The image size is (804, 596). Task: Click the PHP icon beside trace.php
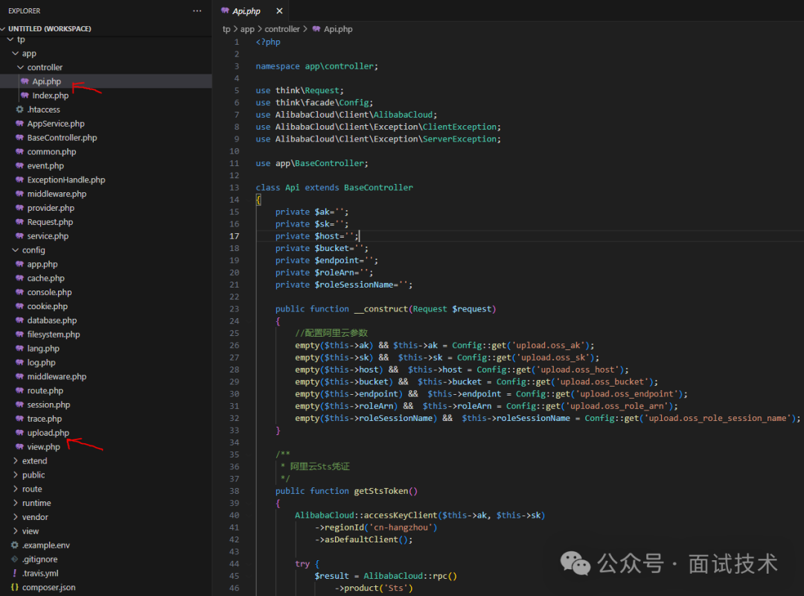tap(19, 419)
